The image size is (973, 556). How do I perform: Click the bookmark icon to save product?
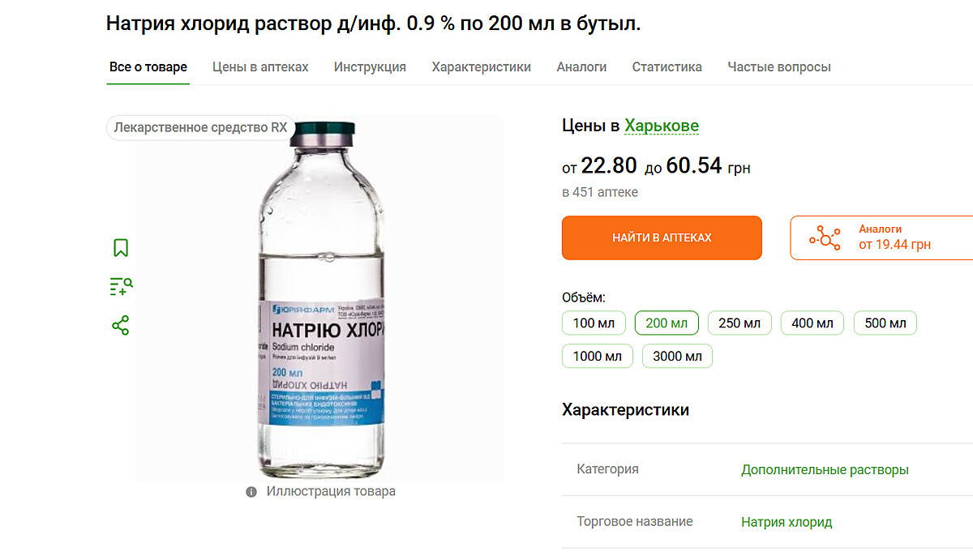121,248
